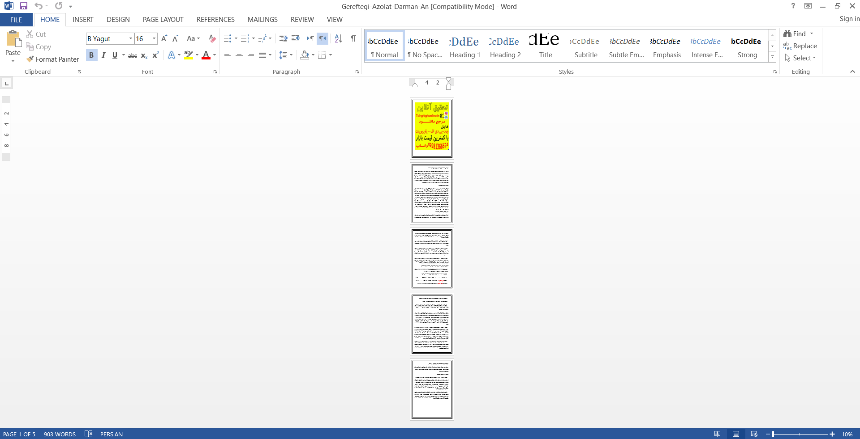Apply the Heading 1 style
Screen dimensions: 860x439
click(465, 46)
